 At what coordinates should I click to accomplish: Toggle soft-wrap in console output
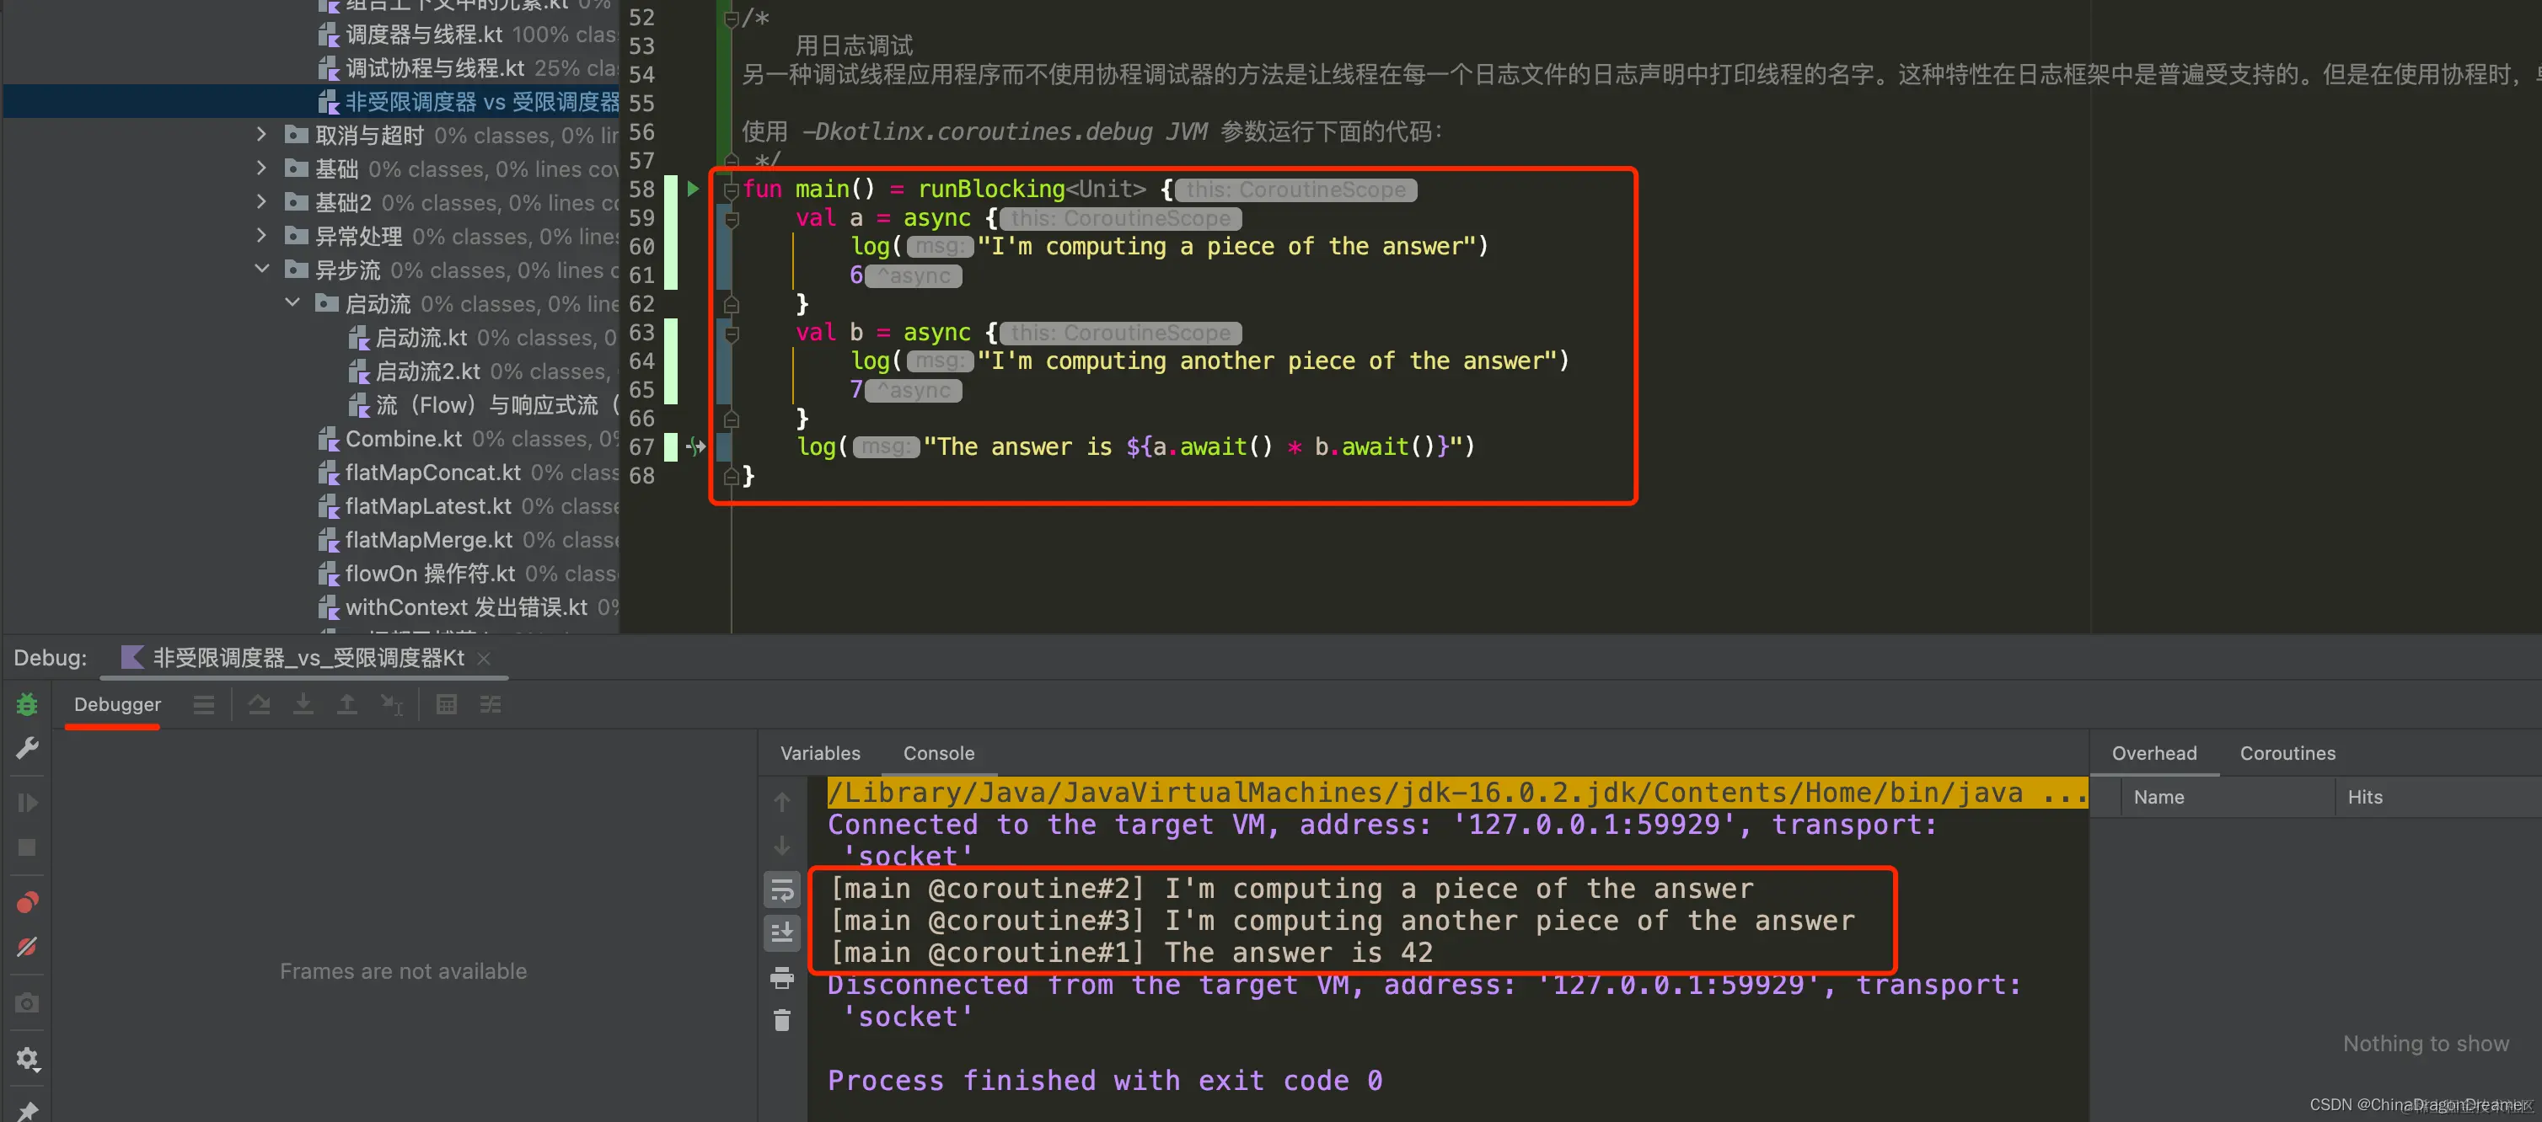pyautogui.click(x=781, y=890)
